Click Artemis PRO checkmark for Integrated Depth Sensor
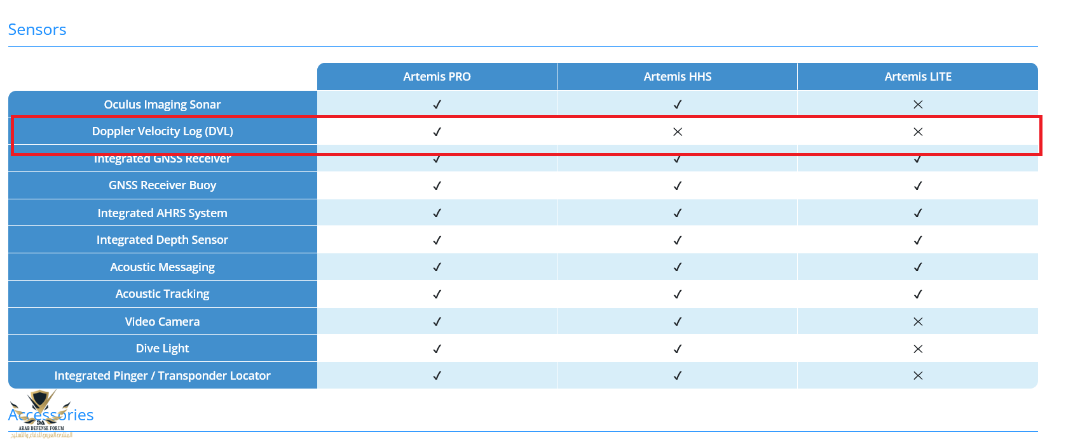1080x440 pixels. [x=437, y=241]
